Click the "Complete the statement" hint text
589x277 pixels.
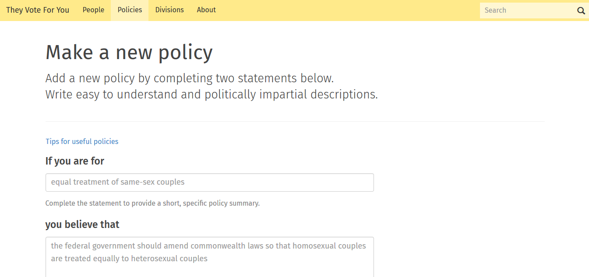coord(152,203)
